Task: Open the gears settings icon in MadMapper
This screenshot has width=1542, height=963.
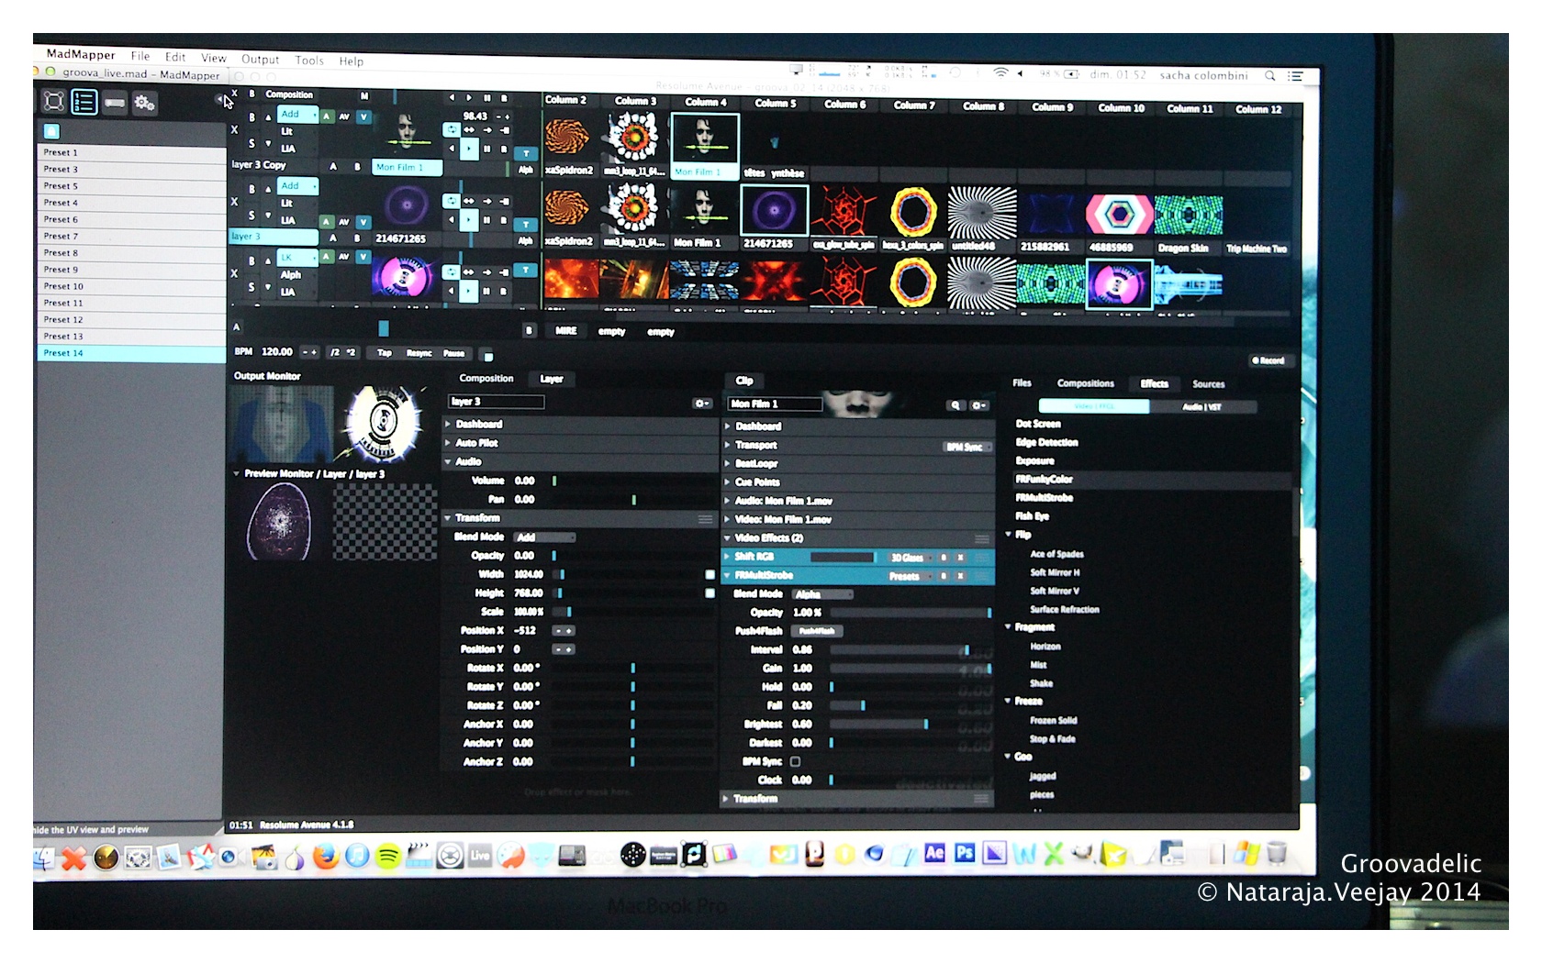Action: point(144,103)
